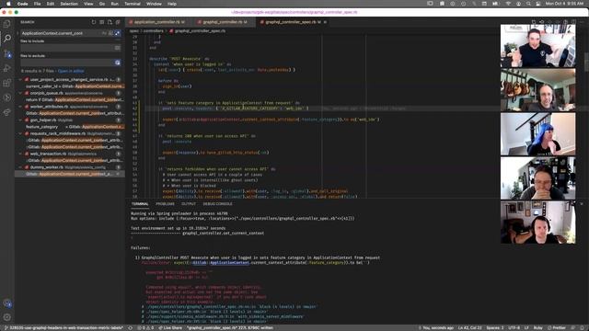Click the controllers breadcrumb segment
The height and width of the screenshot is (331, 589).
point(154,30)
